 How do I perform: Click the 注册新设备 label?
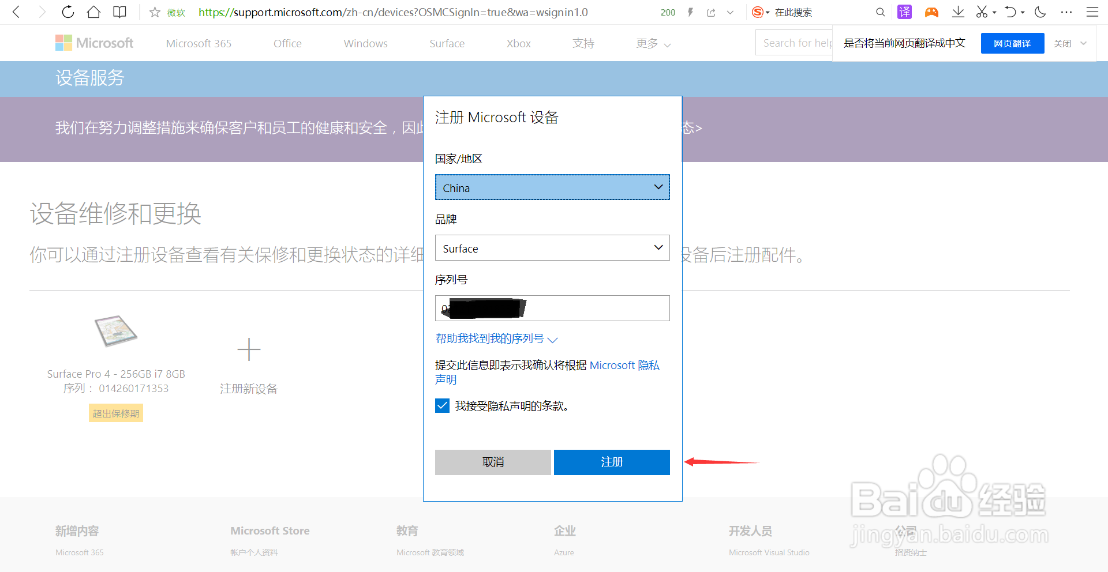point(249,389)
